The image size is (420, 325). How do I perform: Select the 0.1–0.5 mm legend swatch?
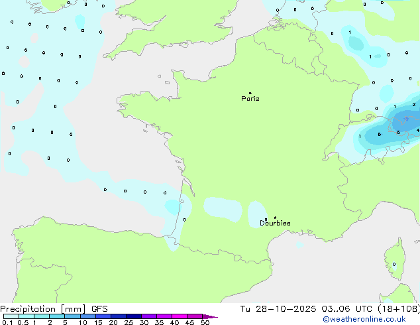click(11, 316)
